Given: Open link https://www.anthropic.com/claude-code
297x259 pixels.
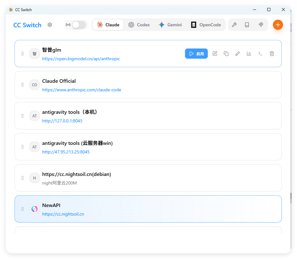Looking at the screenshot, I should (82, 90).
